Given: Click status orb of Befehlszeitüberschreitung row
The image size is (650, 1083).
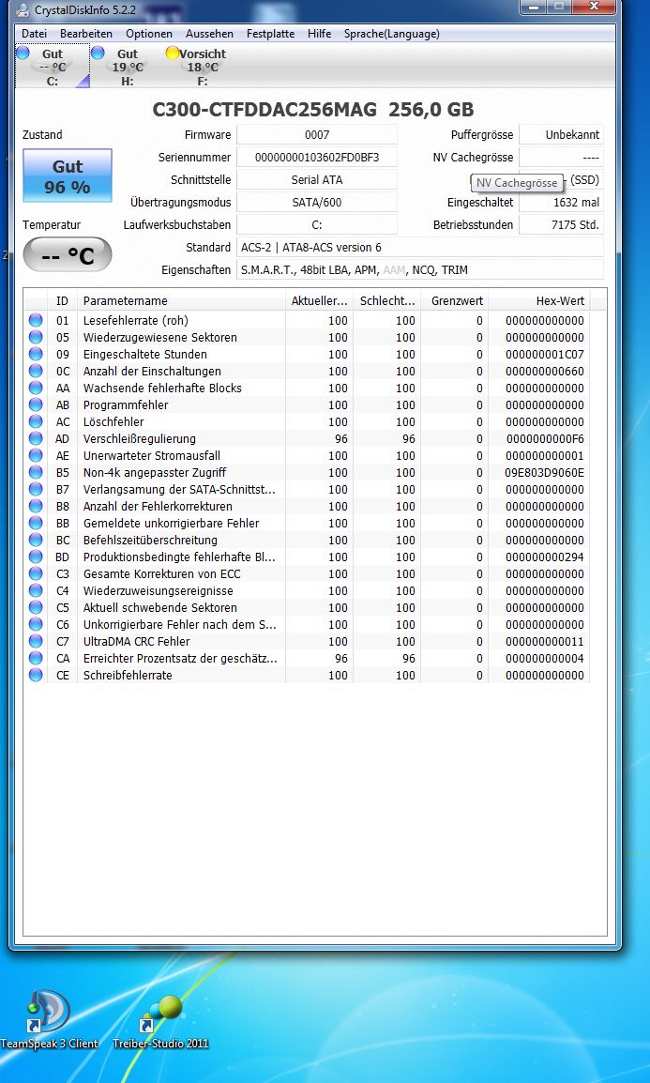Looking at the screenshot, I should click(x=36, y=541).
